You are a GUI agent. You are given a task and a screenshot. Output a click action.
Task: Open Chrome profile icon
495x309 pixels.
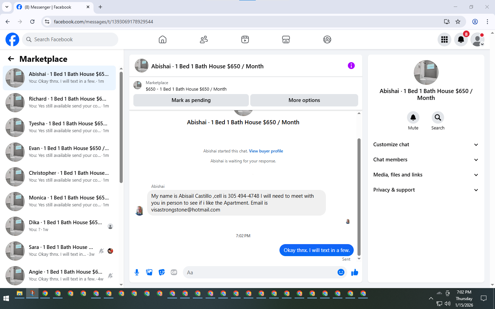475,22
